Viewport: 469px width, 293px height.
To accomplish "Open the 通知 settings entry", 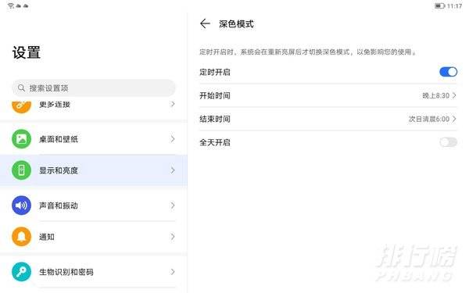I will 94,237.
